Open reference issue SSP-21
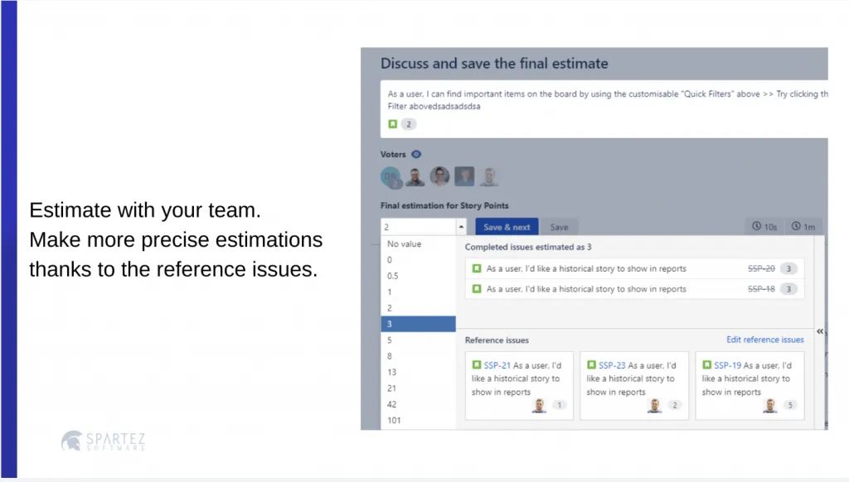This screenshot has height=482, width=849. coord(497,365)
